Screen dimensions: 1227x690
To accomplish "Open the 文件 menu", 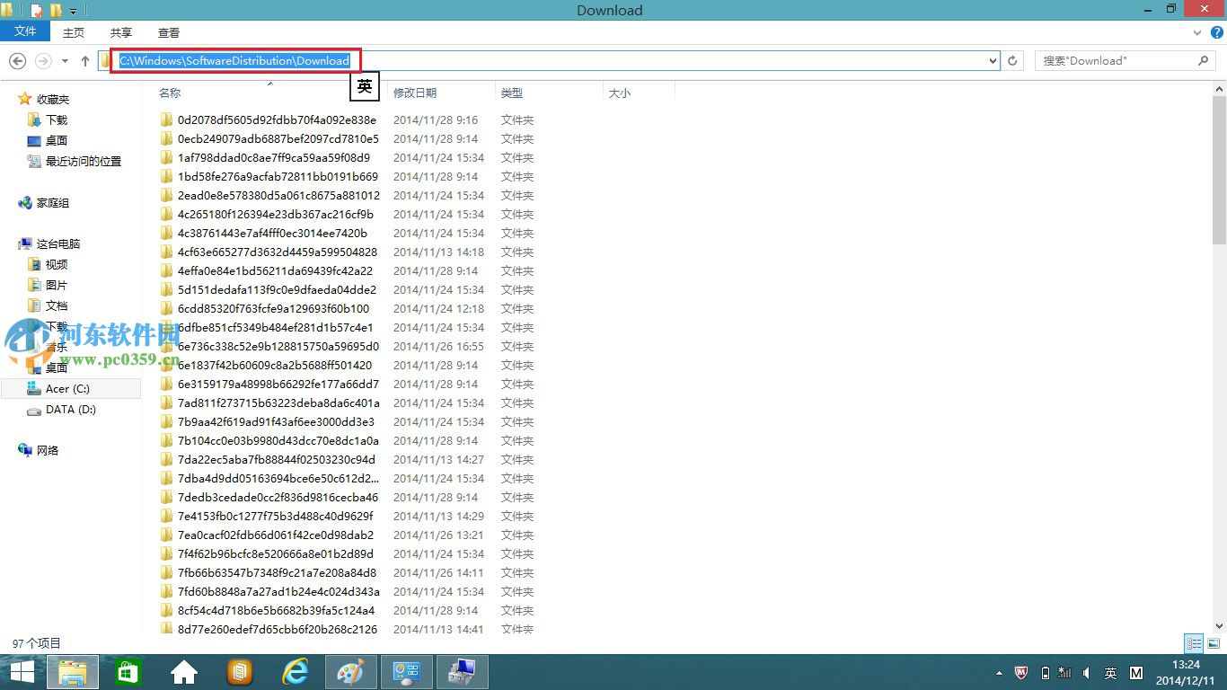I will [25, 31].
